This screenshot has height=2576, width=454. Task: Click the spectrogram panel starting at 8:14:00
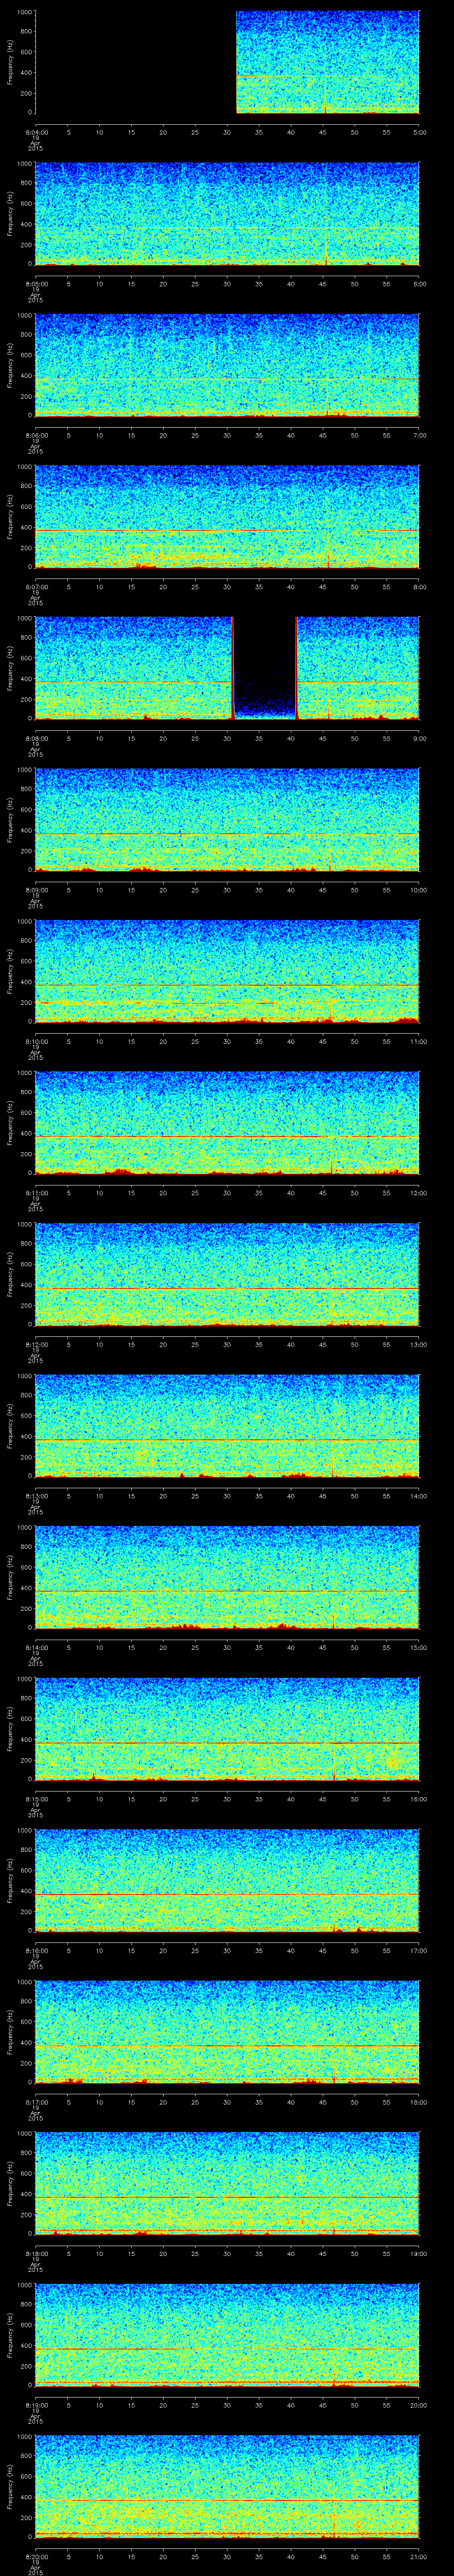(227, 1577)
